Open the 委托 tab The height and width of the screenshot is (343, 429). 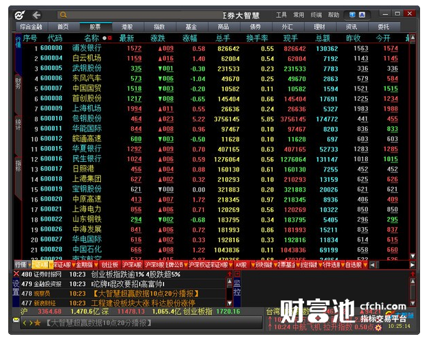click(384, 27)
